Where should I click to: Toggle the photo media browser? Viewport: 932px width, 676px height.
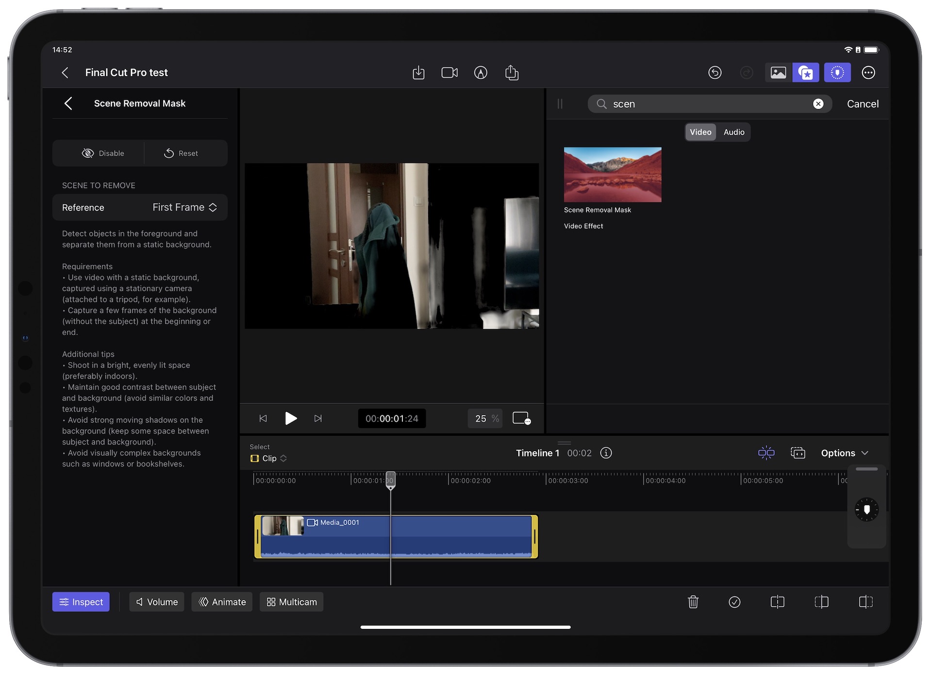778,73
